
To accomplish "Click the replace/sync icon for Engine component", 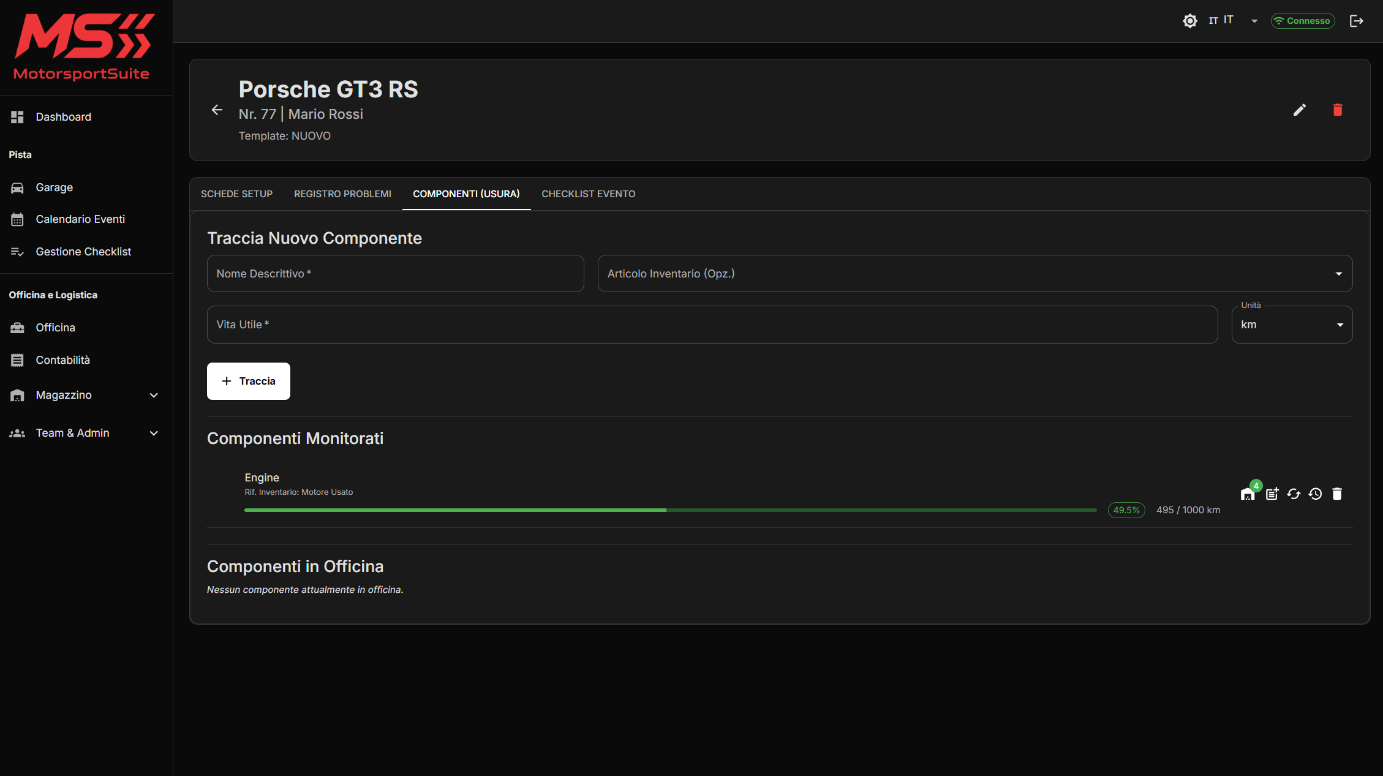I will (1294, 494).
